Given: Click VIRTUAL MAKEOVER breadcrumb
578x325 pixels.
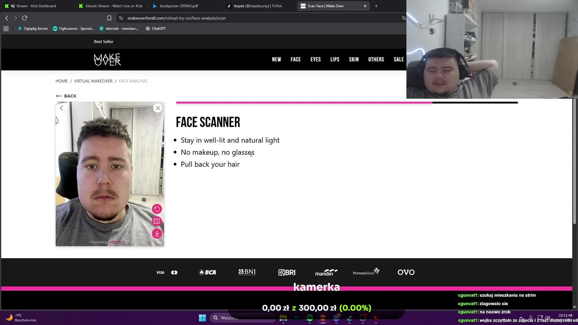Looking at the screenshot, I should pyautogui.click(x=93, y=81).
